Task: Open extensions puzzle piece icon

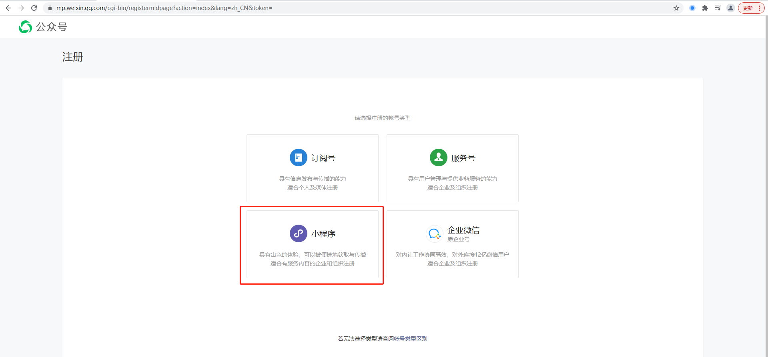Action: pyautogui.click(x=705, y=8)
